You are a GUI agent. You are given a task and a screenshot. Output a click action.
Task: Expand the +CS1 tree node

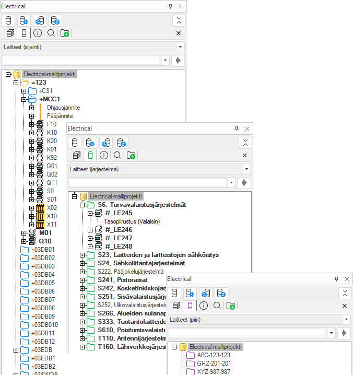pyautogui.click(x=24, y=91)
